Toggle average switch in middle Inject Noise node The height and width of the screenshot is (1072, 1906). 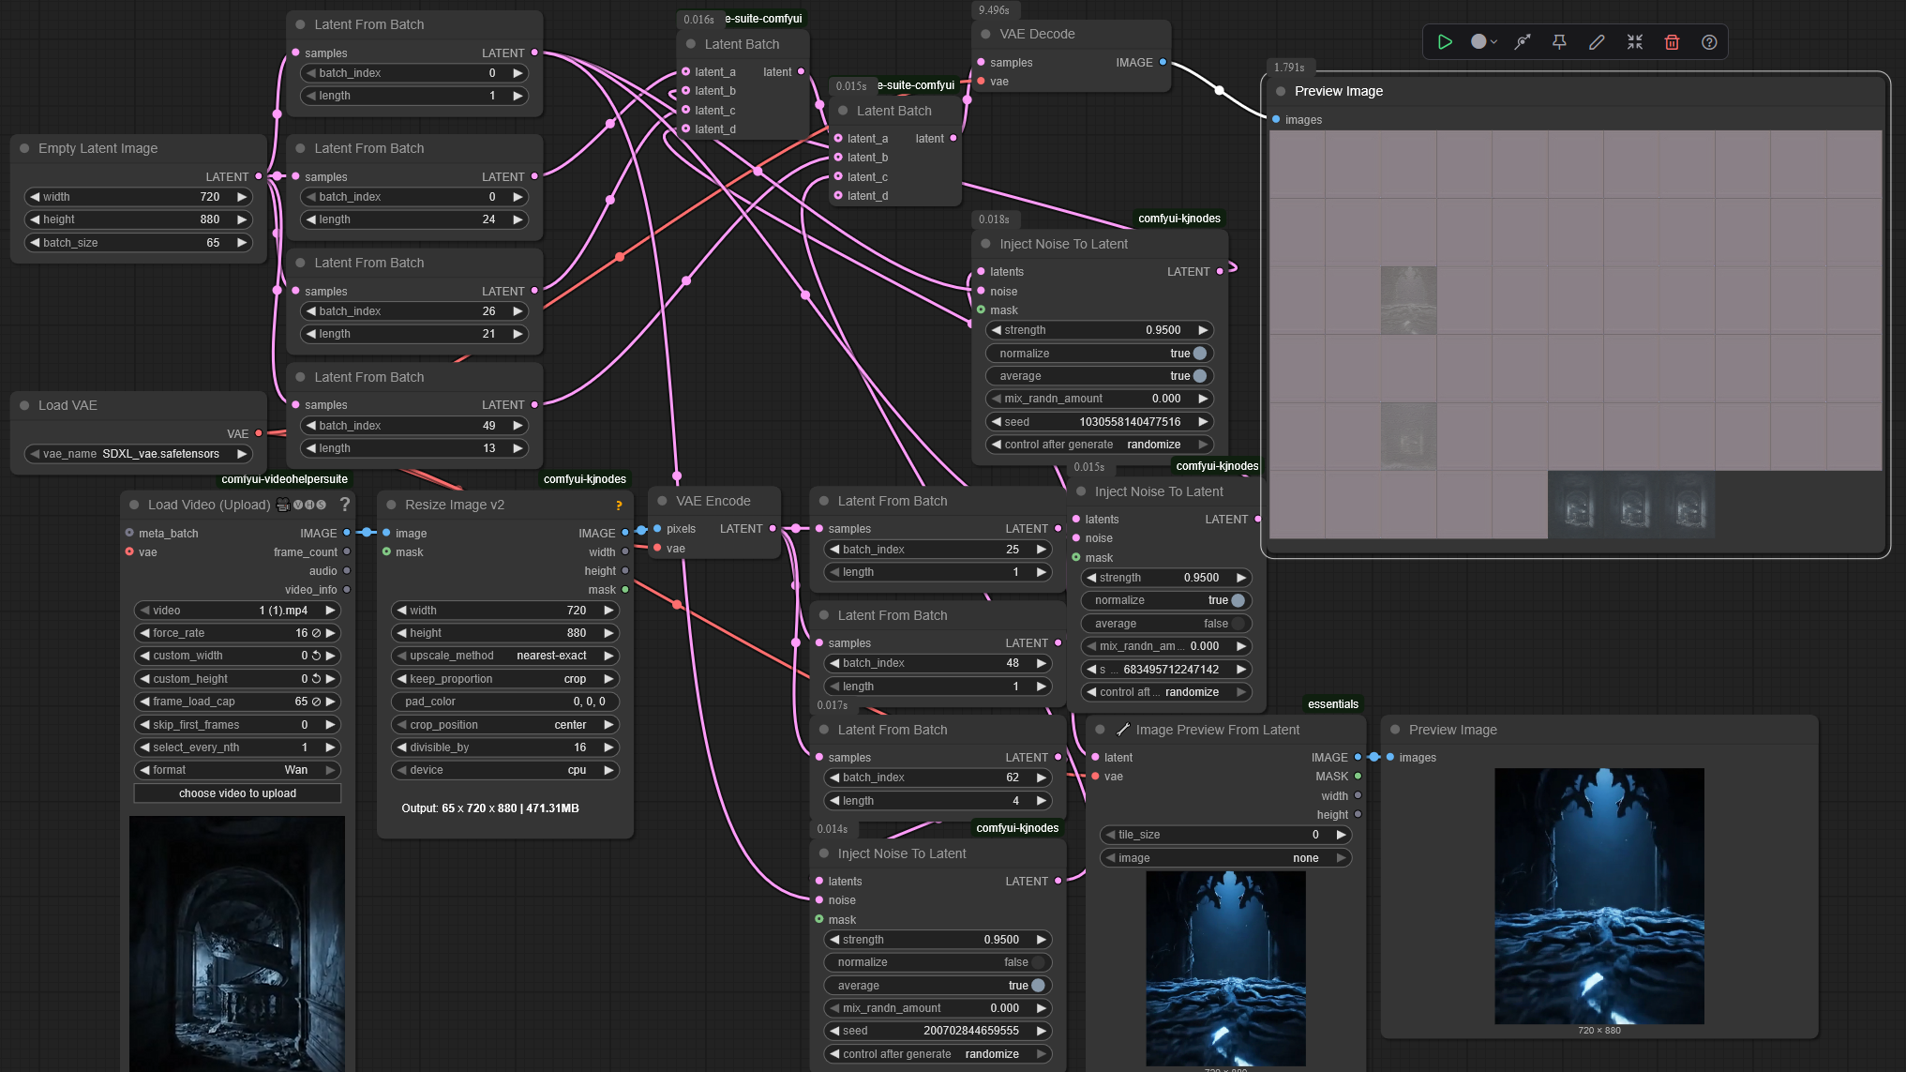[1238, 624]
